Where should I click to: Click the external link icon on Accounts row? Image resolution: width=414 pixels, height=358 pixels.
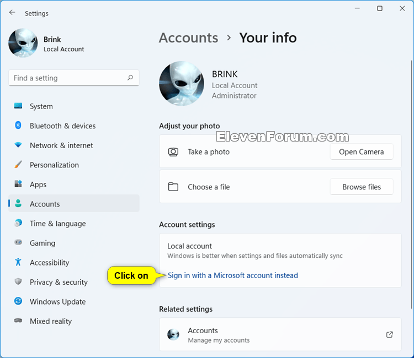390,334
